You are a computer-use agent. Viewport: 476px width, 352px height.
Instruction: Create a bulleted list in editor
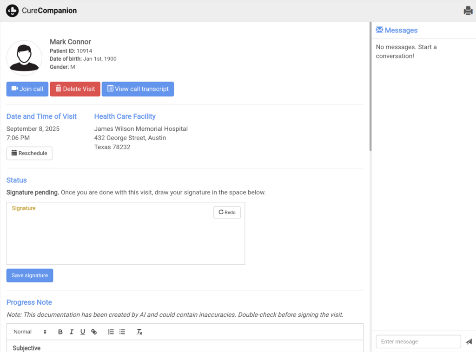122,332
